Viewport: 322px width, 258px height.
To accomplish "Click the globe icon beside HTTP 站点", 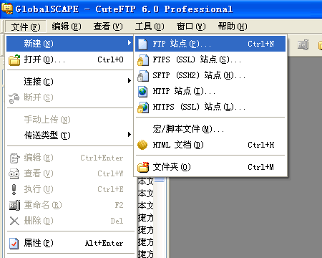I will click(x=142, y=92).
